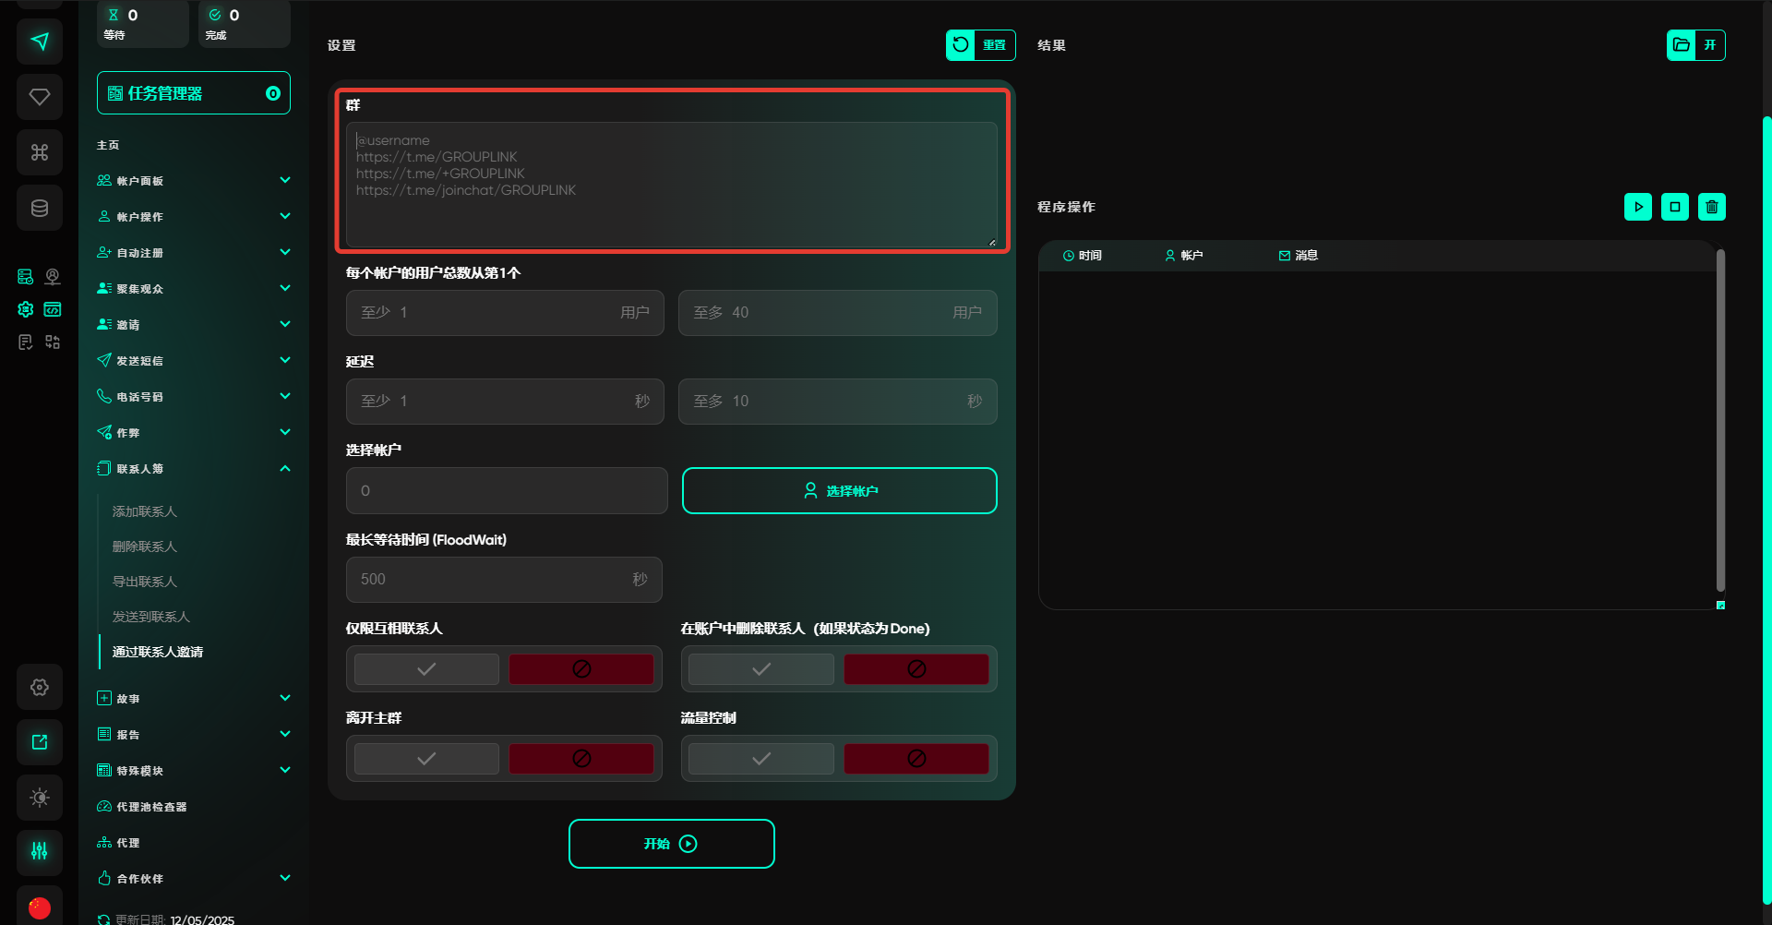Open the diamond icon in left sidebar

[x=40, y=97]
